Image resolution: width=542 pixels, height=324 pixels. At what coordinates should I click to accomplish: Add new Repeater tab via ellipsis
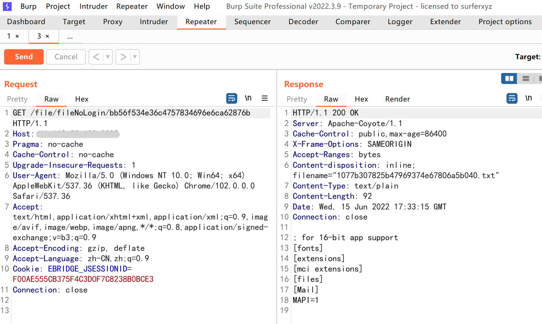click(x=70, y=37)
